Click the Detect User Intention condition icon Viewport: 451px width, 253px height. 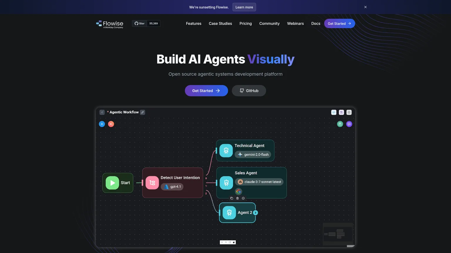(152, 183)
